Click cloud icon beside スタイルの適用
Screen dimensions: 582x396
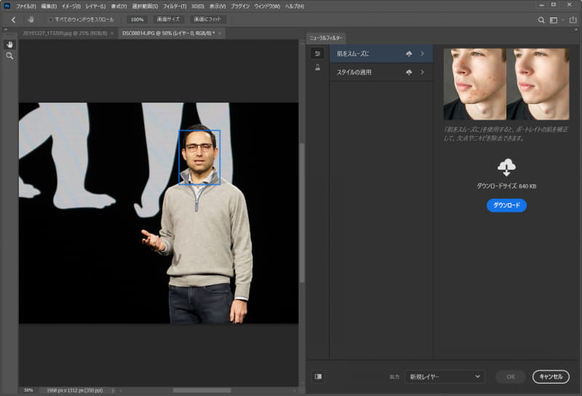pyautogui.click(x=409, y=72)
